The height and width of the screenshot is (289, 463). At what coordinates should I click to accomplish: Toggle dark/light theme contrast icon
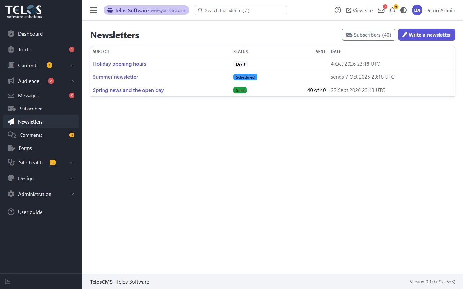404,10
